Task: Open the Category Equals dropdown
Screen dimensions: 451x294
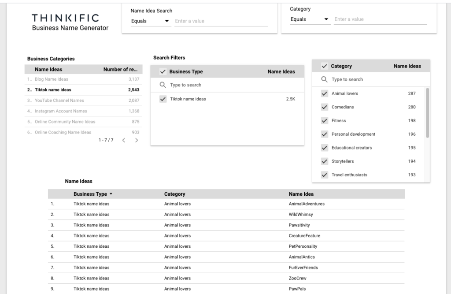Action: tap(310, 19)
